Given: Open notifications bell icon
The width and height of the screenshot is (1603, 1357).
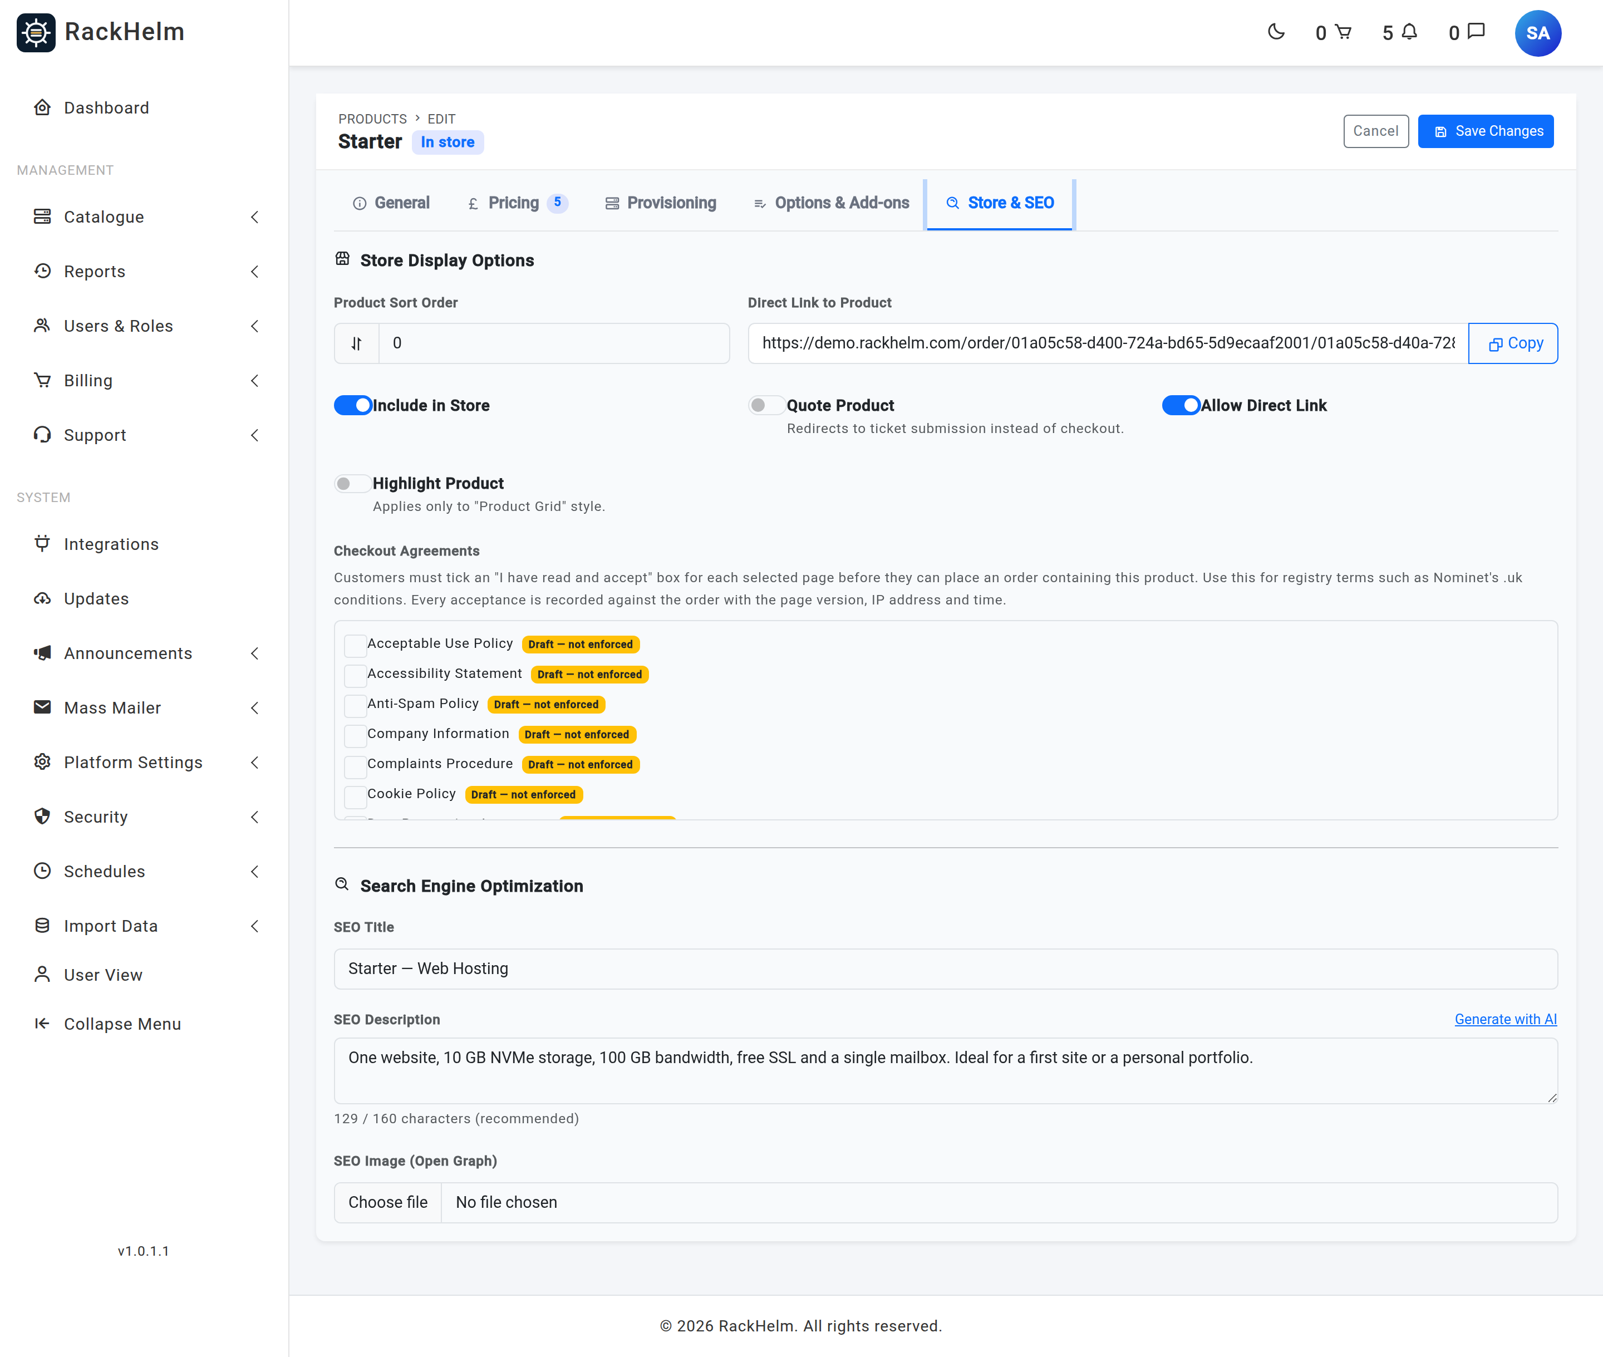Looking at the screenshot, I should click(1409, 32).
